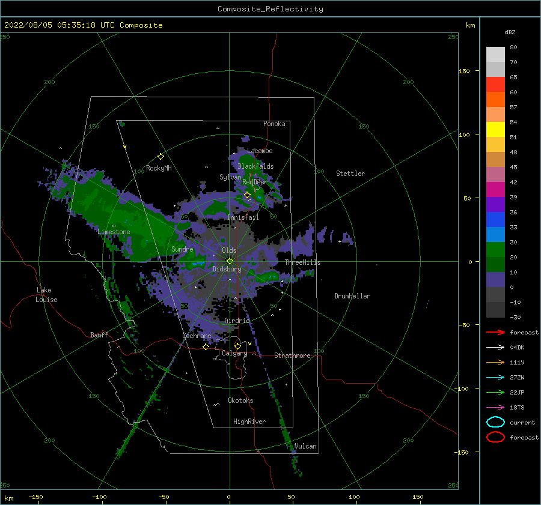Click the red swatch in dBZ scale
The width and height of the screenshot is (541, 505).
pyautogui.click(x=495, y=84)
